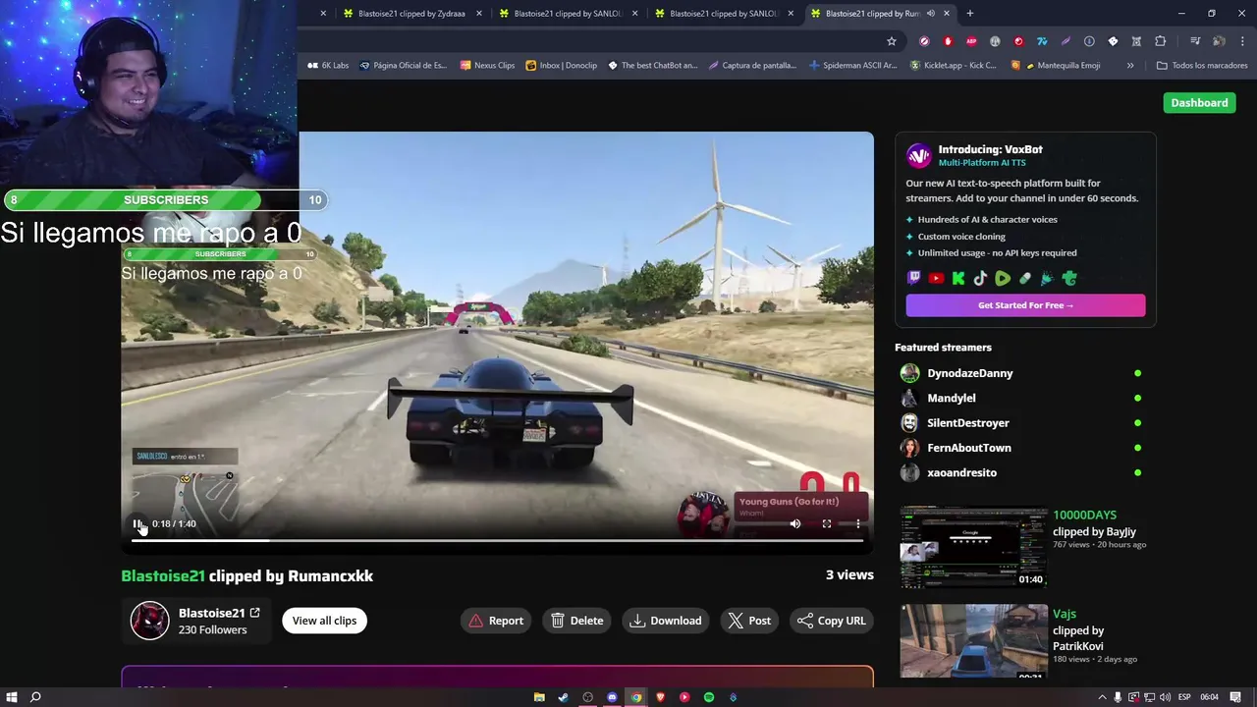Bookmark this page with the star icon
The height and width of the screenshot is (707, 1257).
coord(892,41)
